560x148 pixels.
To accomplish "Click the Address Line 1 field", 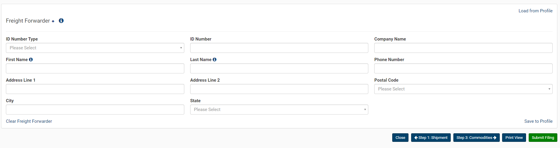I will (x=95, y=89).
